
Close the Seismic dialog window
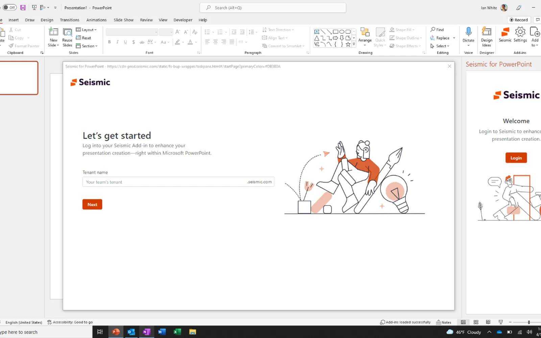[x=449, y=66]
